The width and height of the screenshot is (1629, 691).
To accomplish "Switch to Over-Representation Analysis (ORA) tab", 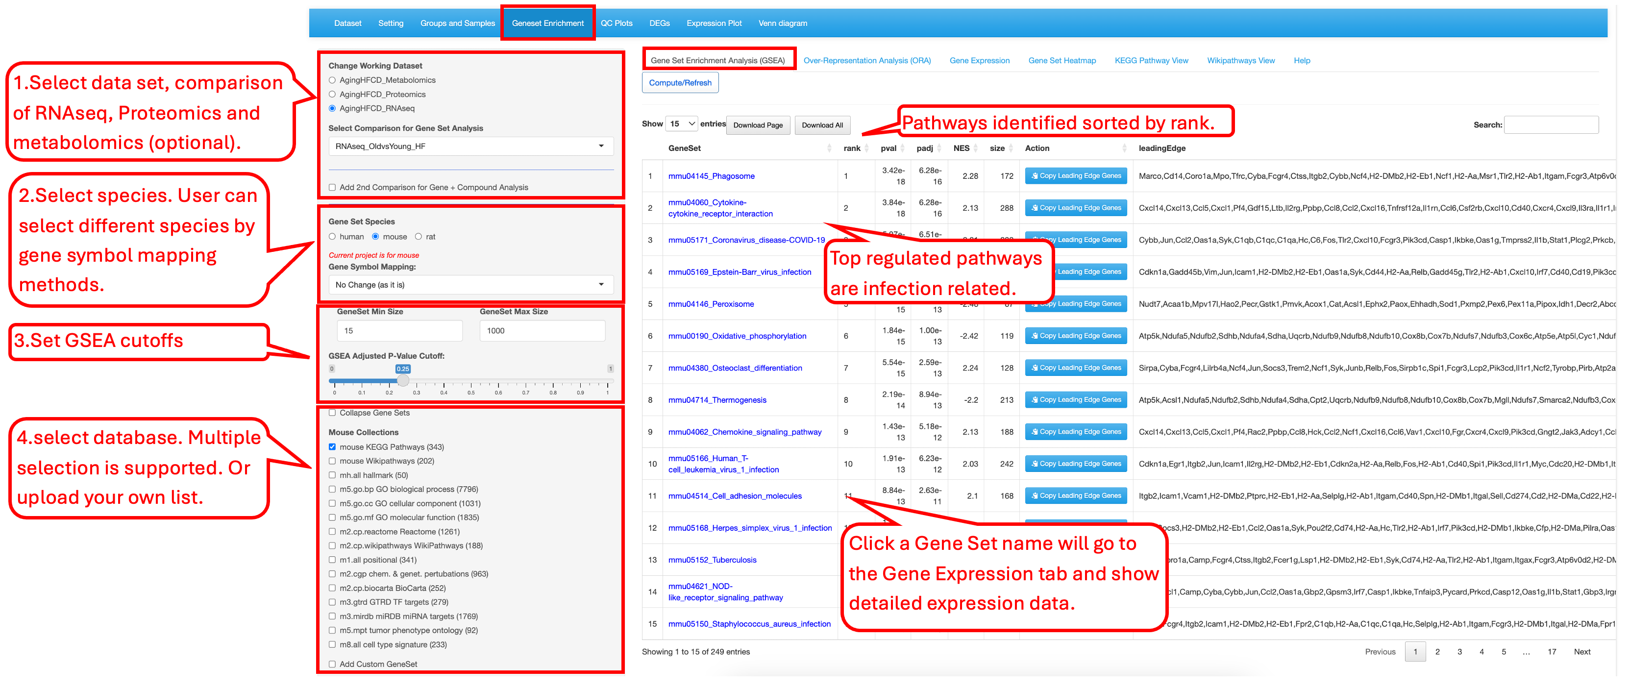I will 866,61.
